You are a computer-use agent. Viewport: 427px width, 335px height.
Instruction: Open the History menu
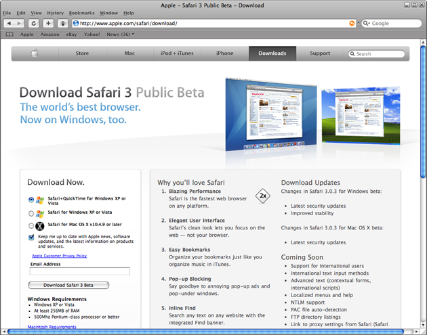coord(56,13)
